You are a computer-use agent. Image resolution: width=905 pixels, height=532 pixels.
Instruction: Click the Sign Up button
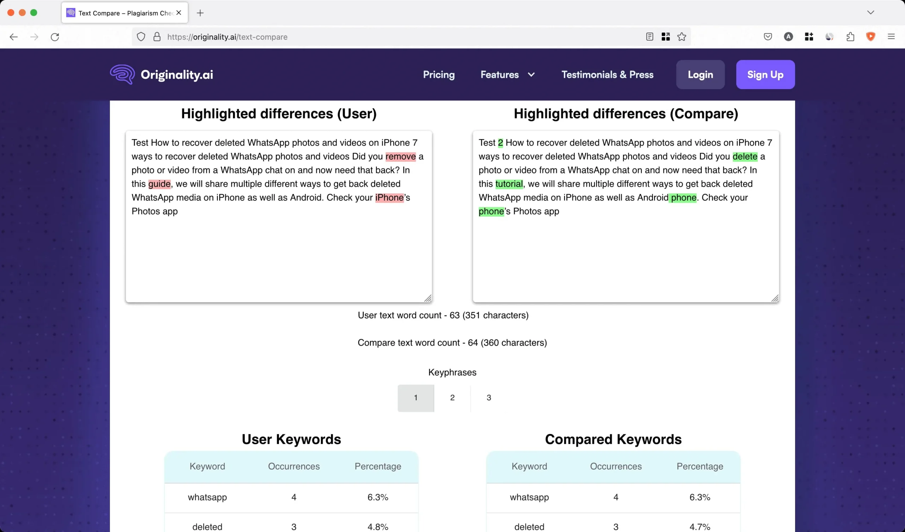coord(765,75)
